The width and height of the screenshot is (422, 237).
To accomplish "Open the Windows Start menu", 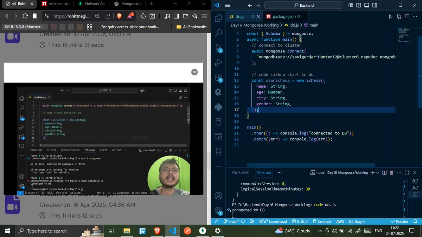I will [x=7, y=231].
